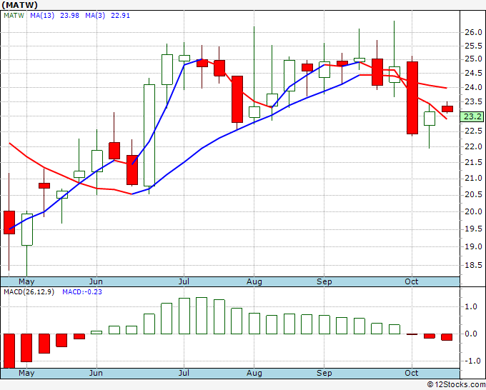The width and height of the screenshot is (486, 390).
Task: Click the MACD(26,12,9) indicator label
Action: (29, 292)
